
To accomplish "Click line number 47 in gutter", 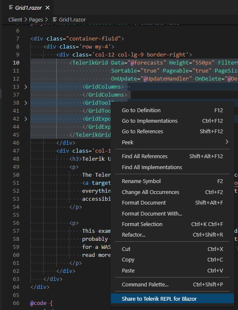I will (16, 151).
